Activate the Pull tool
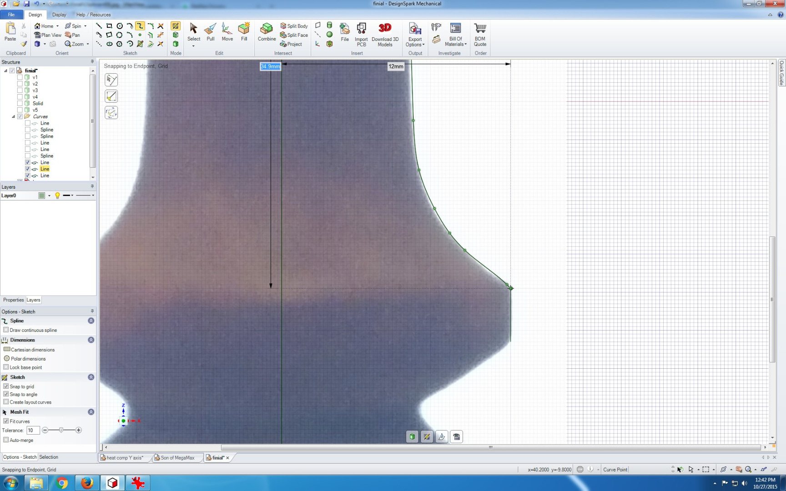This screenshot has width=786, height=491. [x=210, y=32]
